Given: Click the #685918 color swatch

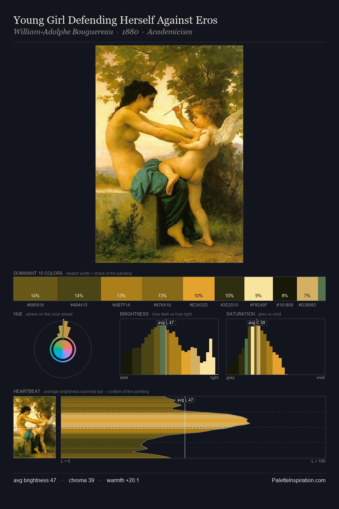Looking at the screenshot, I should pyautogui.click(x=35, y=289).
